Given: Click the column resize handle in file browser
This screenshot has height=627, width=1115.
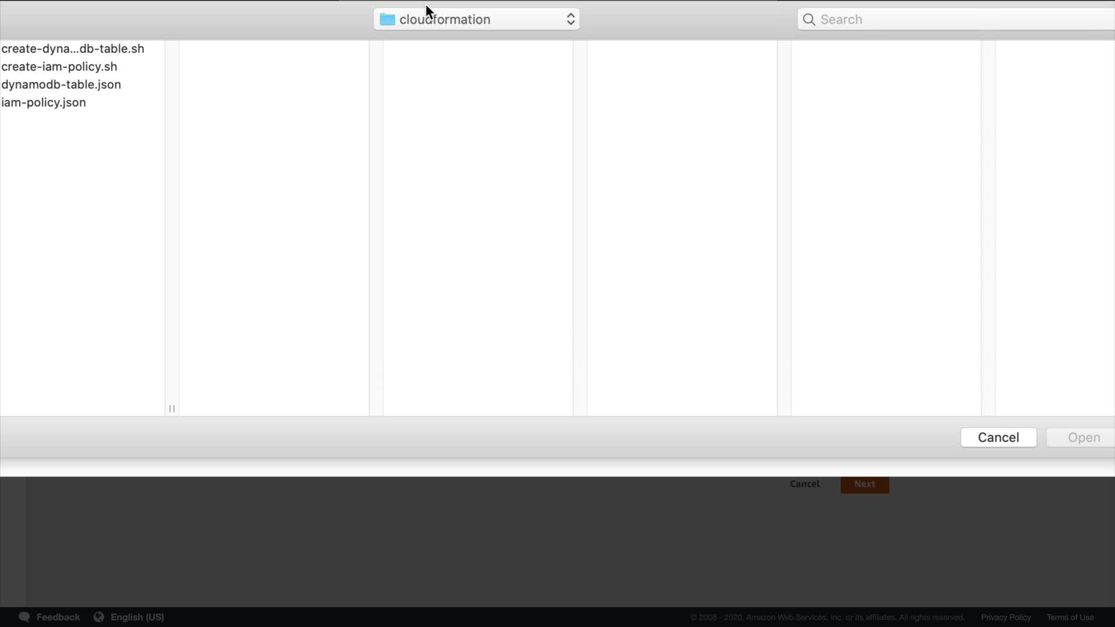Looking at the screenshot, I should click(x=172, y=409).
